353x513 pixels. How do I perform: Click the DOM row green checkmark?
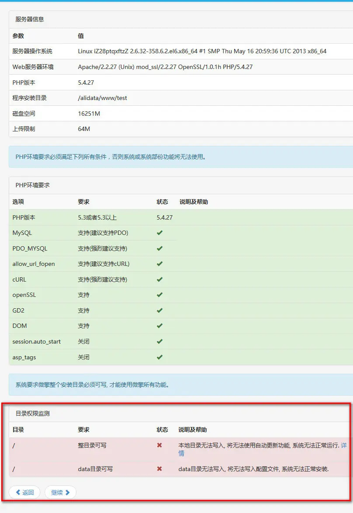click(159, 326)
